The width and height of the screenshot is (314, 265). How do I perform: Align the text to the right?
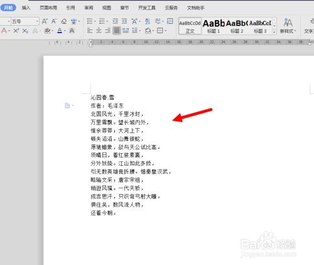[x=108, y=31]
